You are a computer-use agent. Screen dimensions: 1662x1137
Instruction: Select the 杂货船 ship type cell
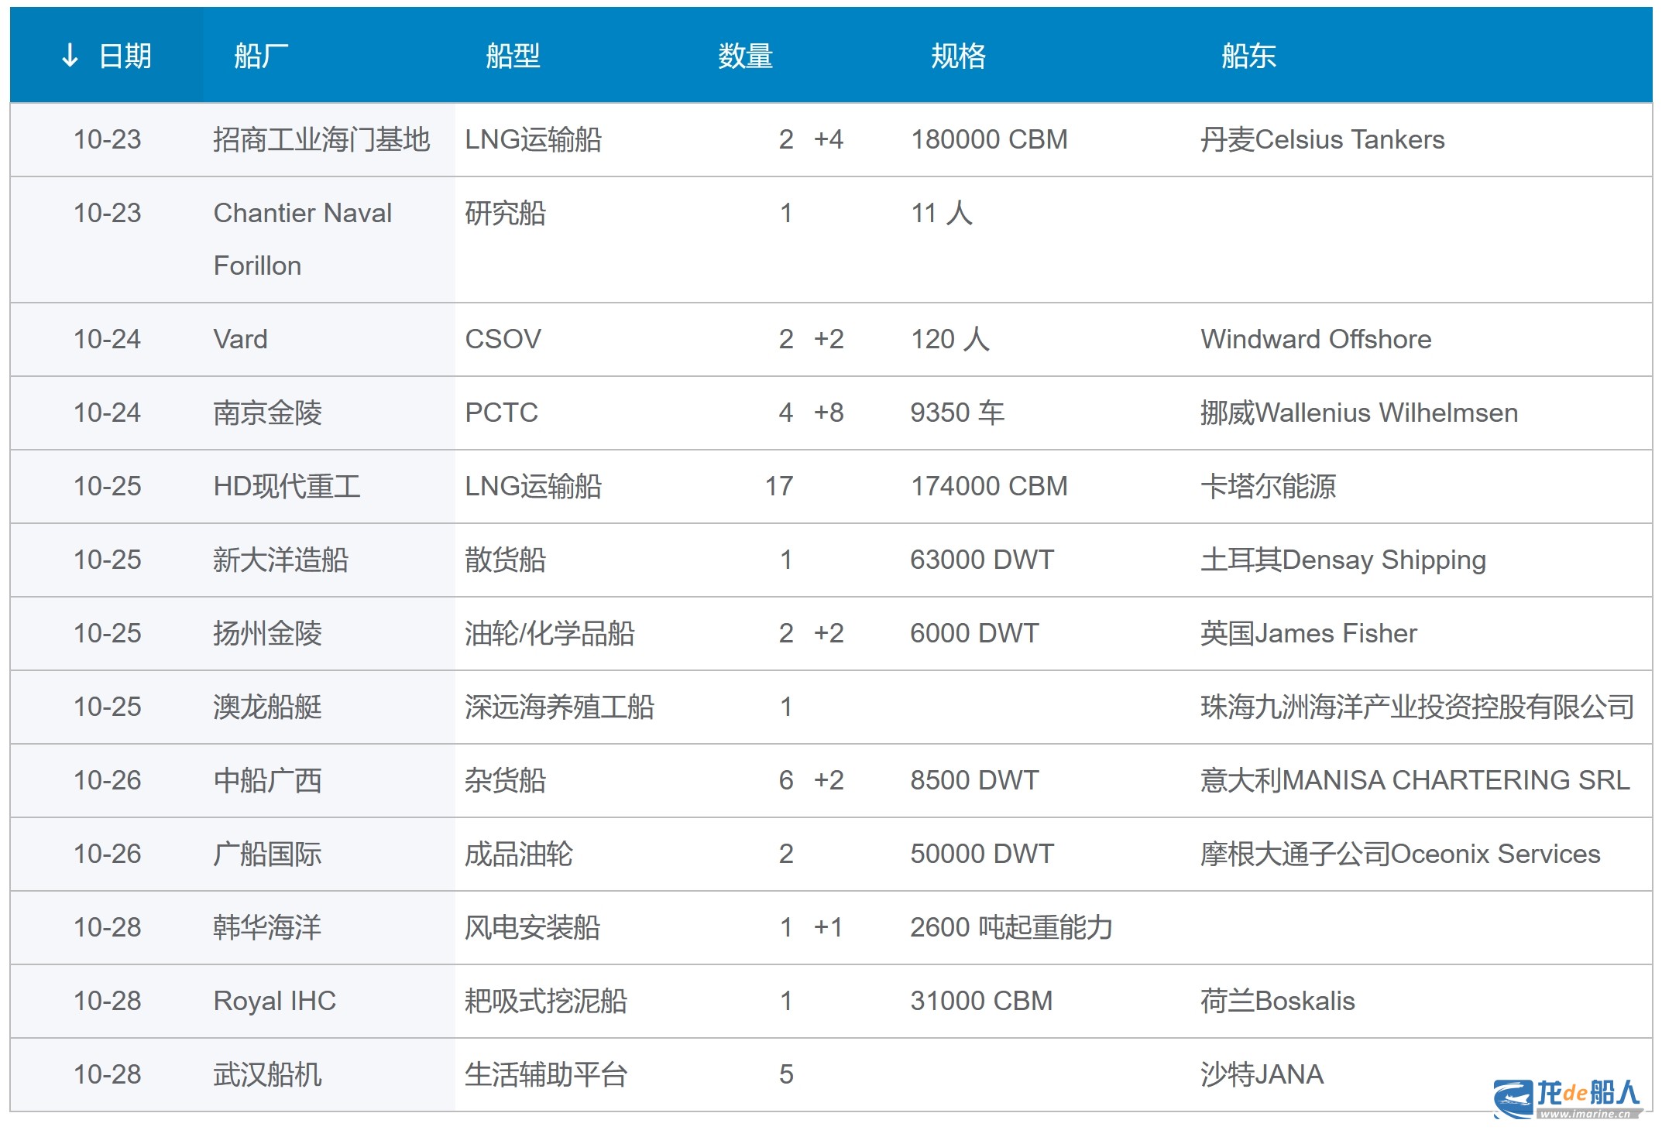pyautogui.click(x=505, y=780)
